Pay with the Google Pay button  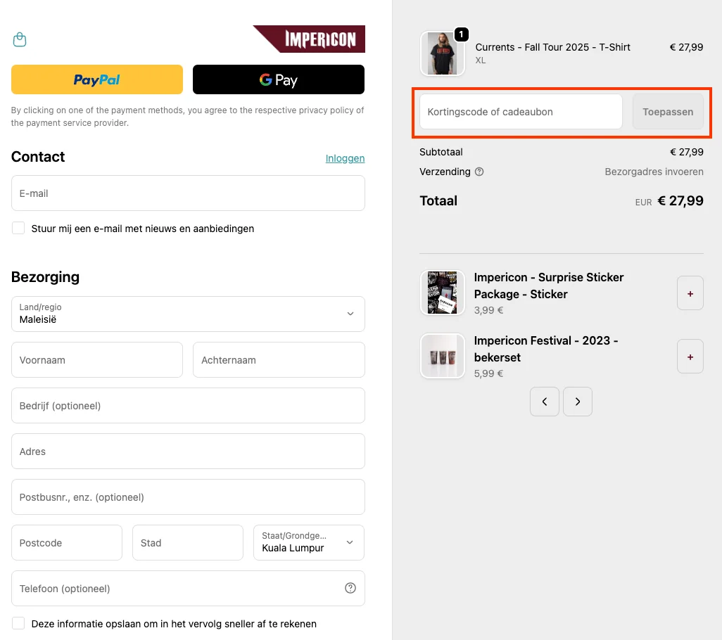point(279,79)
